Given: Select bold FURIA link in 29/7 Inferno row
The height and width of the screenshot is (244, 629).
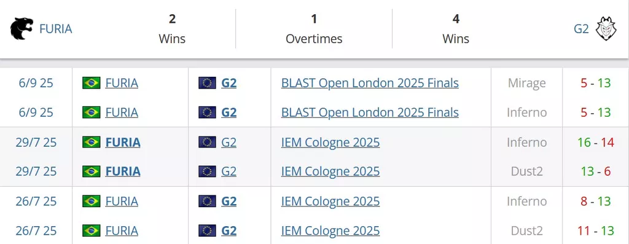Looking at the screenshot, I should click(x=123, y=142).
